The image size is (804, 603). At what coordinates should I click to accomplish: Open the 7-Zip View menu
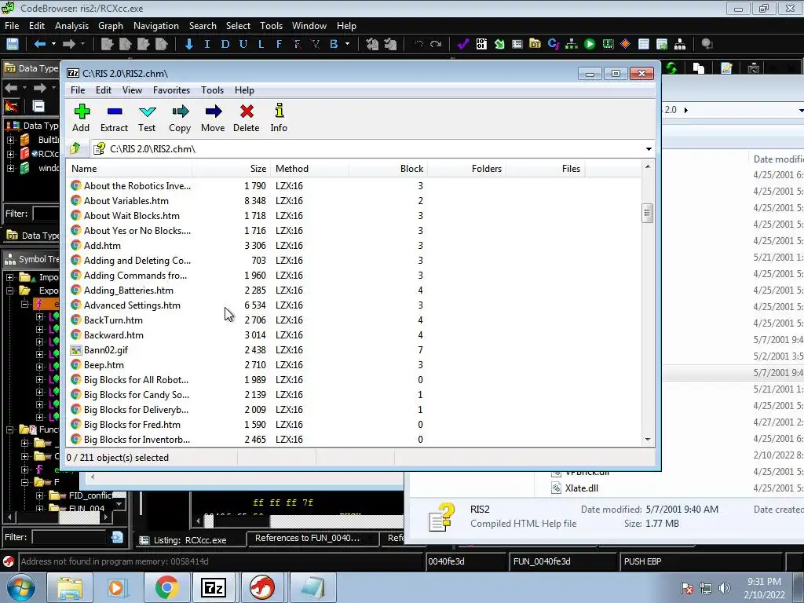pyautogui.click(x=132, y=90)
